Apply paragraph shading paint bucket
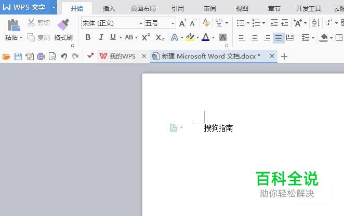 (324, 38)
